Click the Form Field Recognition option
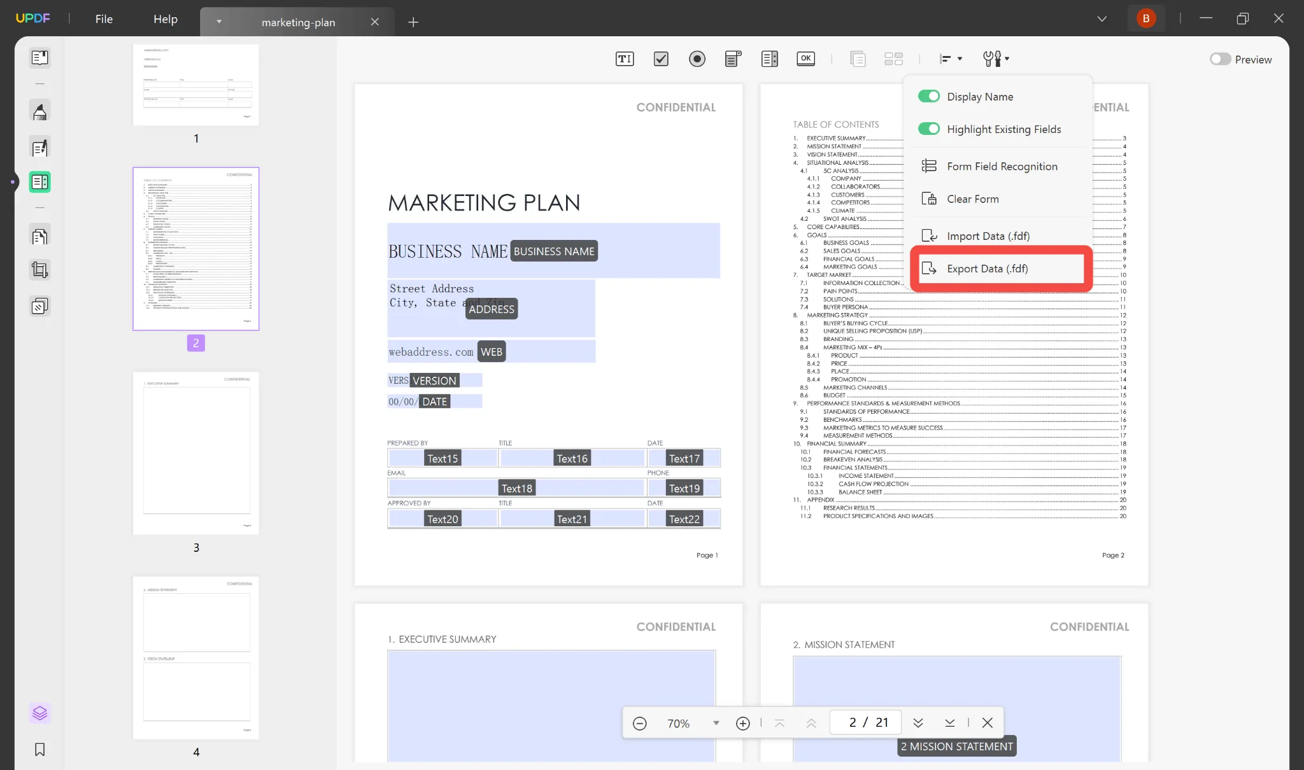1304x770 pixels. 1002,166
